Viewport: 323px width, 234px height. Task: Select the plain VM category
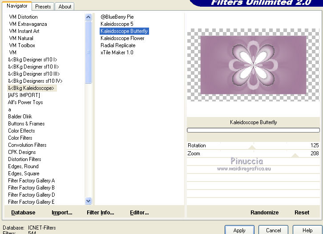click(x=12, y=52)
